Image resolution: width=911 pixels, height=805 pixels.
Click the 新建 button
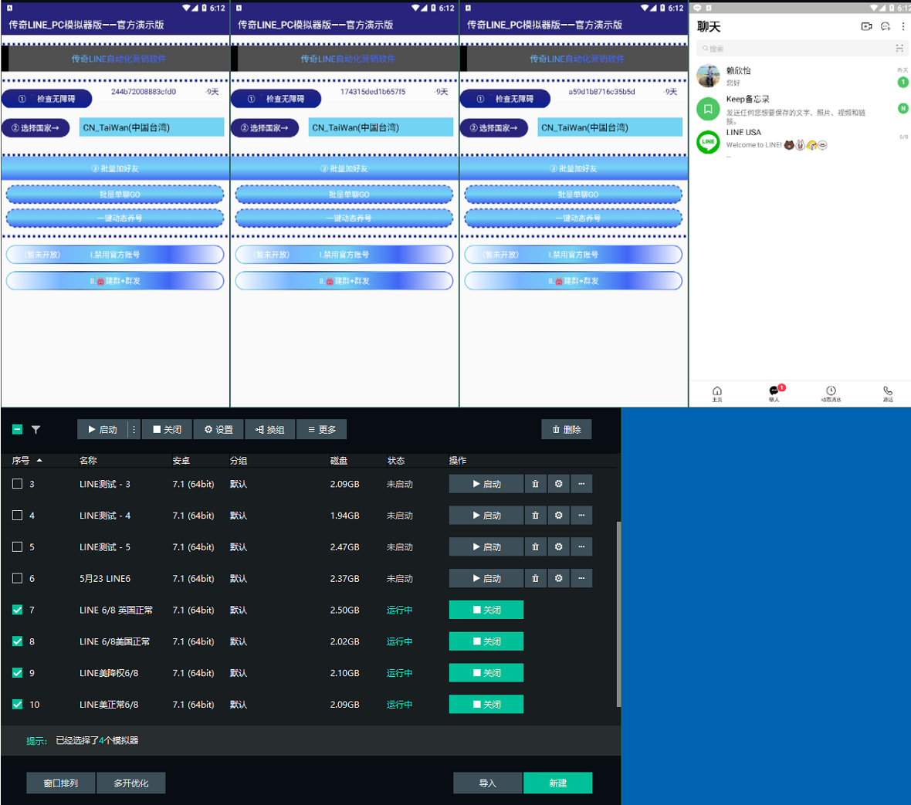coord(557,783)
